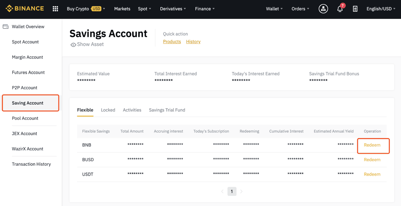Expand the Orders dropdown menu
The image size is (401, 206).
click(x=300, y=9)
